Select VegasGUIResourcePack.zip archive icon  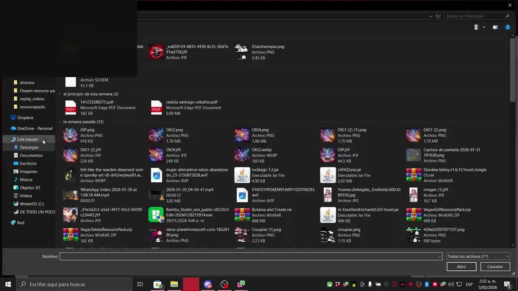click(414, 215)
